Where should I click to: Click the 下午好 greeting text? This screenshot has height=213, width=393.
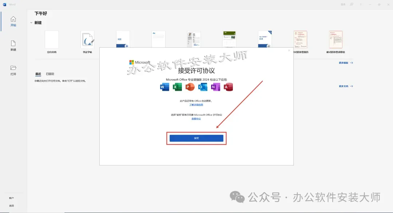(x=41, y=13)
